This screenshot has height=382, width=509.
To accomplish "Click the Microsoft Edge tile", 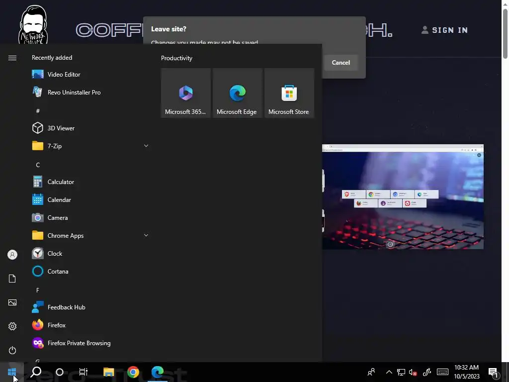I will tap(237, 93).
